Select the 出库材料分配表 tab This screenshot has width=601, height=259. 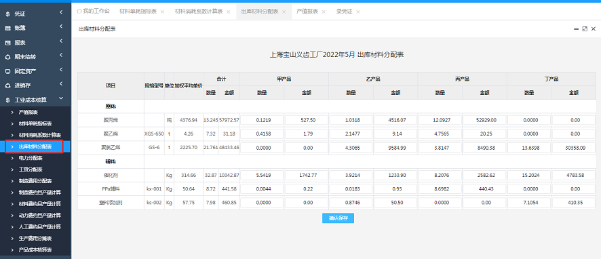[x=260, y=12]
